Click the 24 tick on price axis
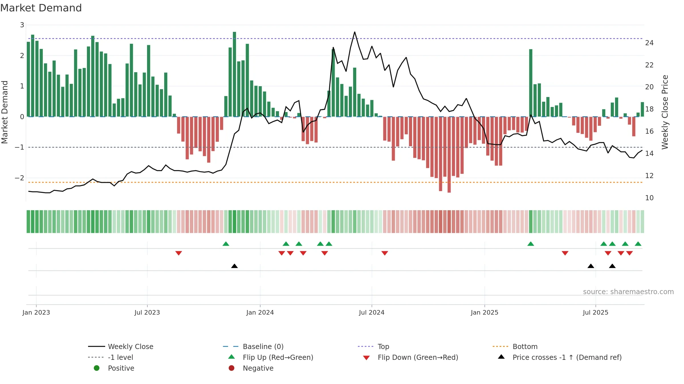 tap(649, 43)
